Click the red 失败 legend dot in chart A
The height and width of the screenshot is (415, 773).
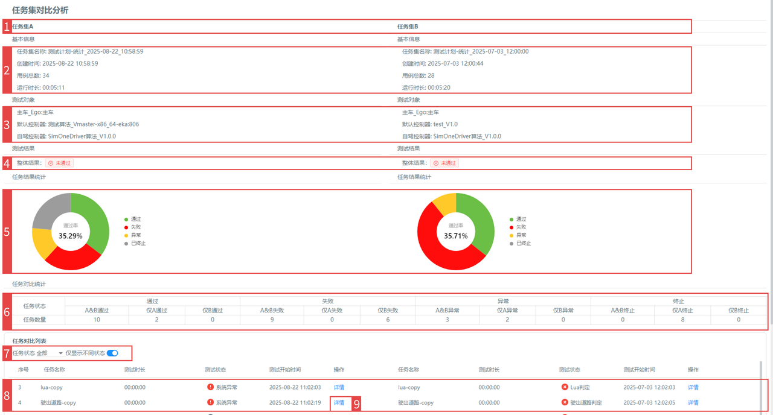click(126, 227)
